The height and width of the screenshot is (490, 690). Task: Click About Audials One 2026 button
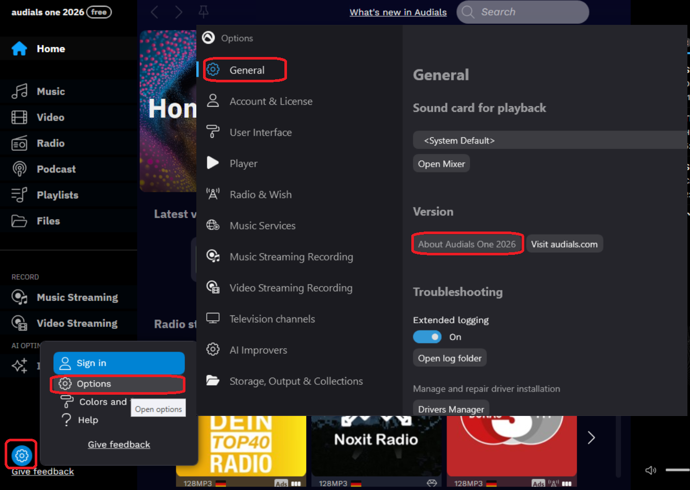tap(467, 244)
